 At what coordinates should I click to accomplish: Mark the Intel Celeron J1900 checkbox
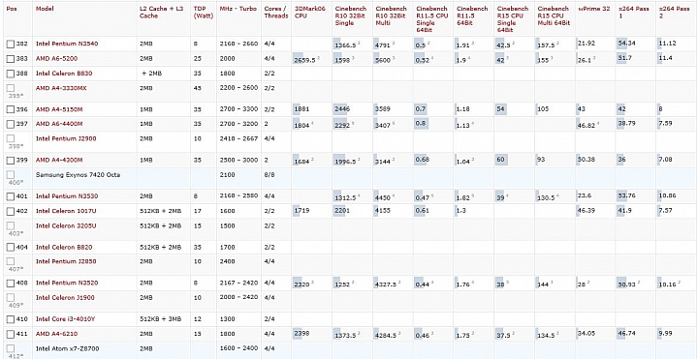click(x=11, y=298)
